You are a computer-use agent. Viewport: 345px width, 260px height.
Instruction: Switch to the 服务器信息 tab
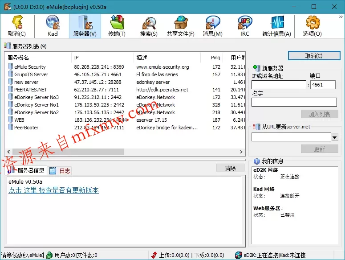pos(26,170)
